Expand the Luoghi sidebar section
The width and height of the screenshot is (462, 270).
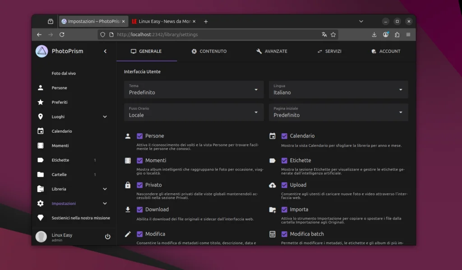pos(105,117)
